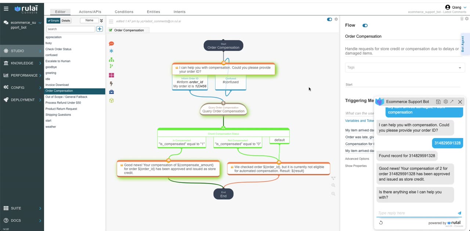
Task: Click the flow search field
Action: pos(70,29)
